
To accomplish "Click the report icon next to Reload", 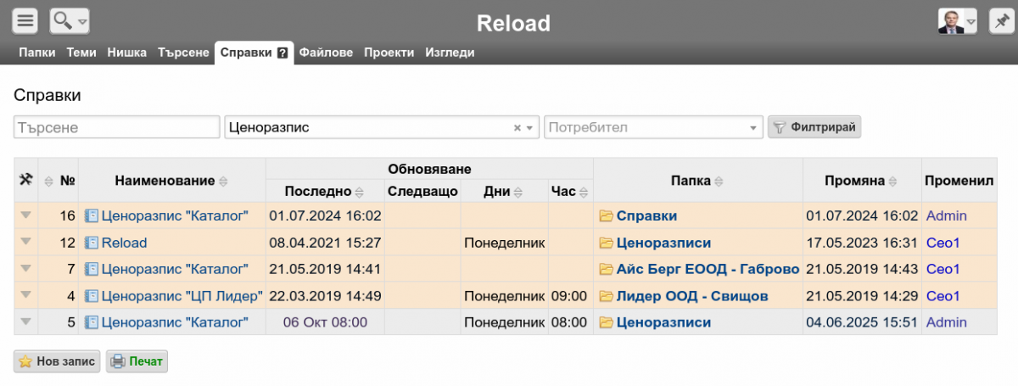I will coord(92,243).
